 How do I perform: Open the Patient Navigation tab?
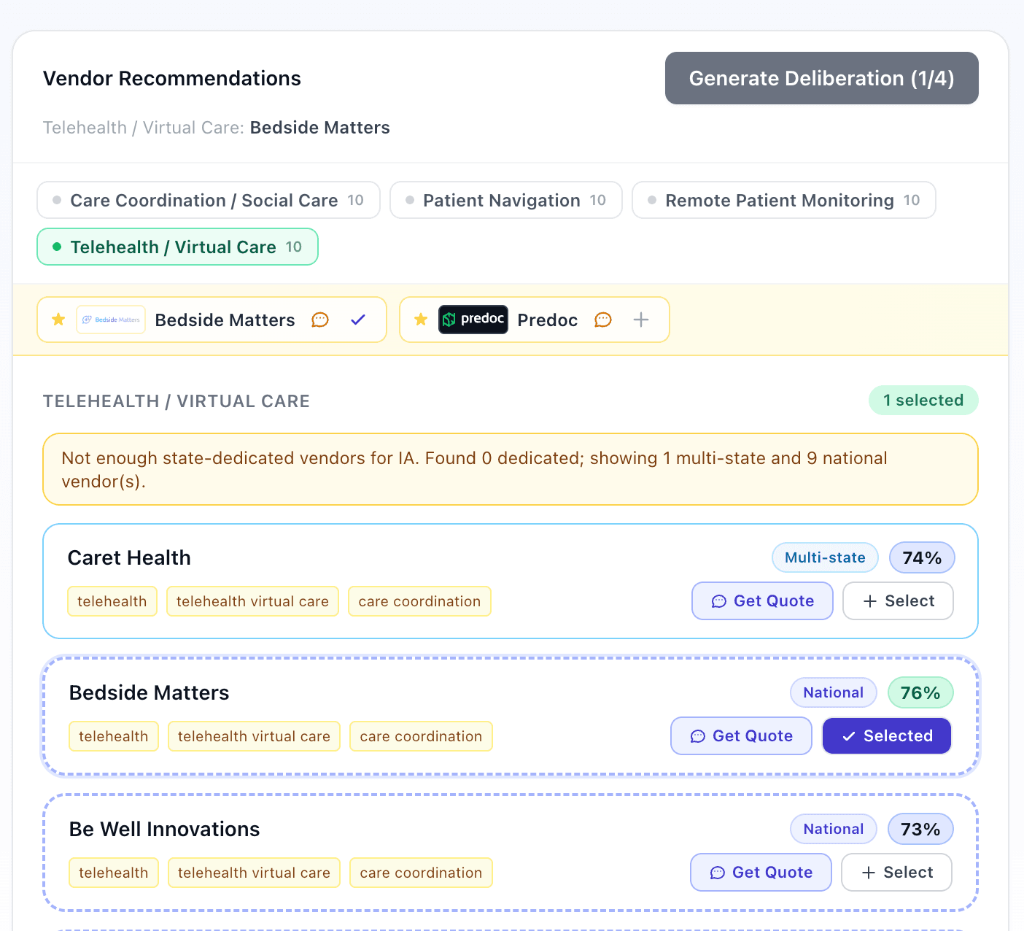tap(506, 200)
